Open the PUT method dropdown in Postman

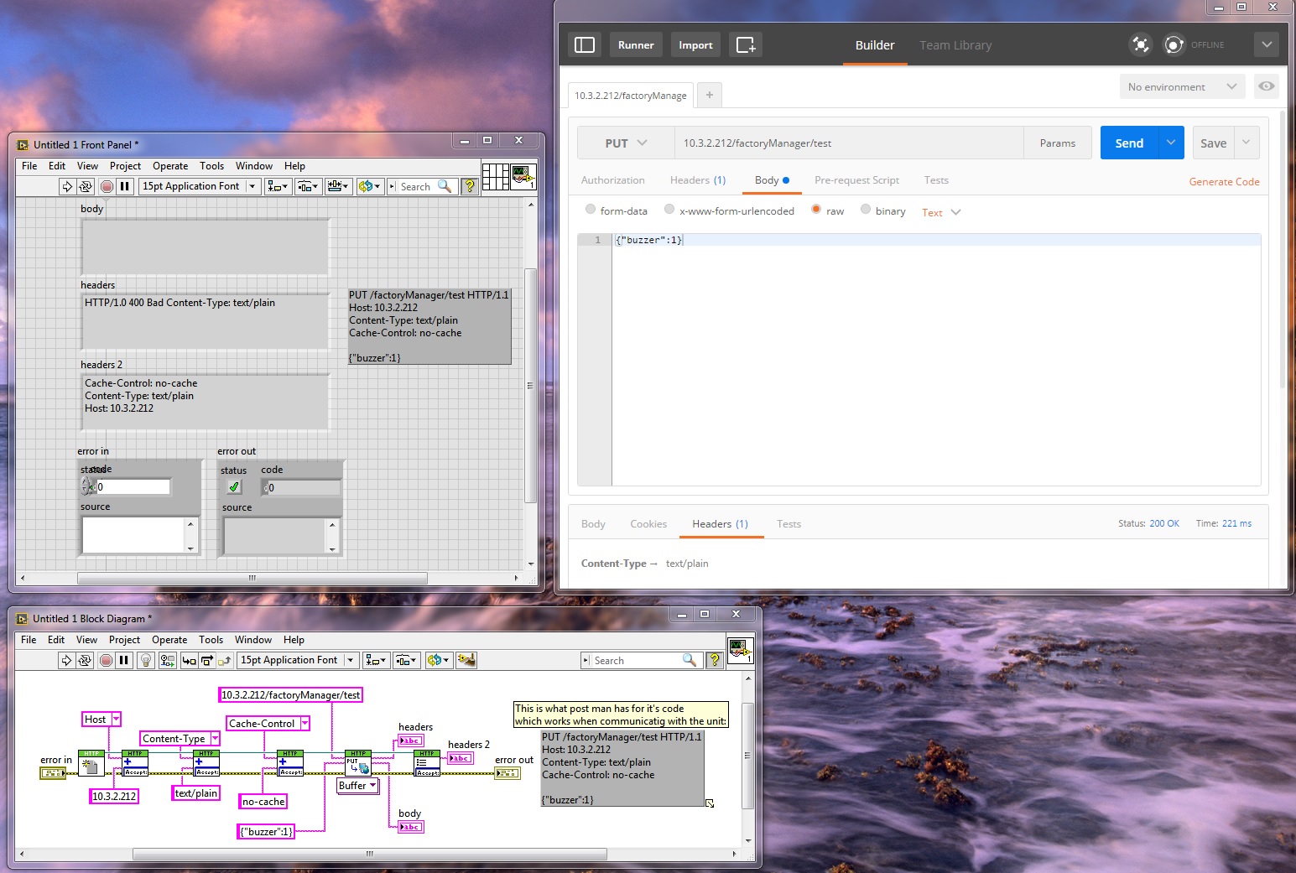click(626, 143)
